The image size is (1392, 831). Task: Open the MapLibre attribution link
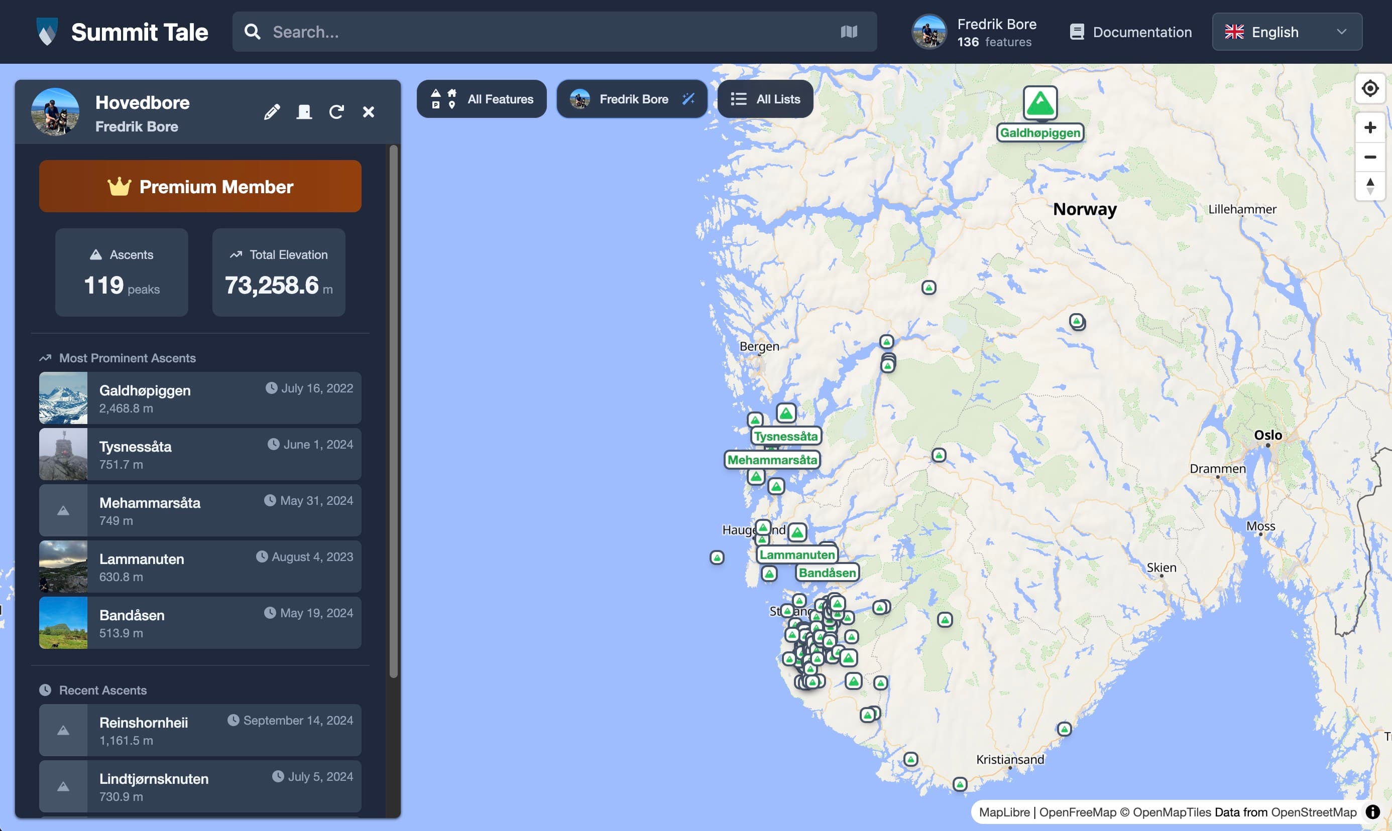[1004, 812]
